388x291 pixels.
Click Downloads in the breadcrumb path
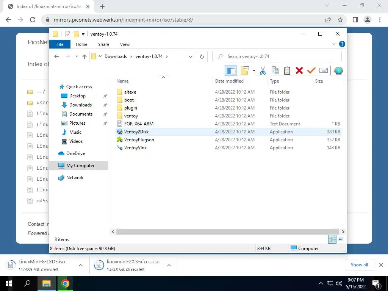click(116, 56)
